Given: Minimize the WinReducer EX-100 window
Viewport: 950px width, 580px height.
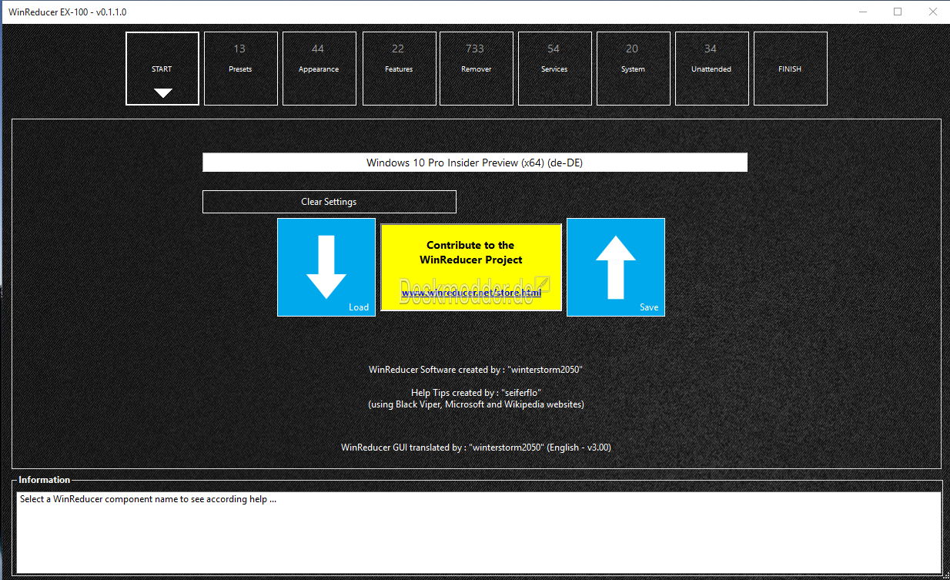Looking at the screenshot, I should (861, 12).
